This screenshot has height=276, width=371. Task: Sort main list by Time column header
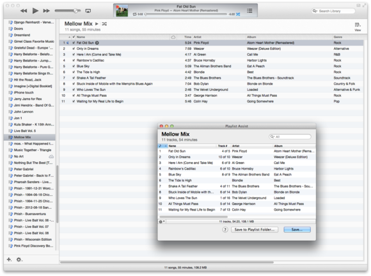pos(185,37)
